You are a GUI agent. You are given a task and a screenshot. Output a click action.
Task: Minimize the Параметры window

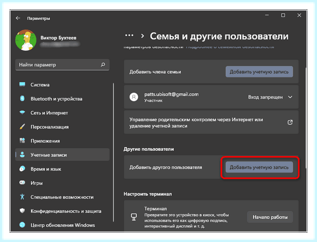click(x=267, y=15)
